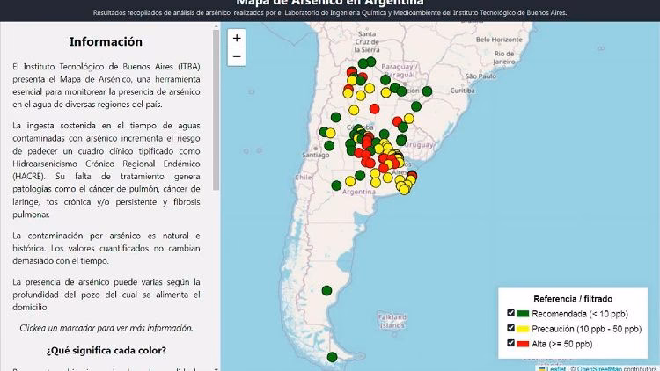
Task: Select the green marker nearest Curitiba label
Action: coord(427,91)
